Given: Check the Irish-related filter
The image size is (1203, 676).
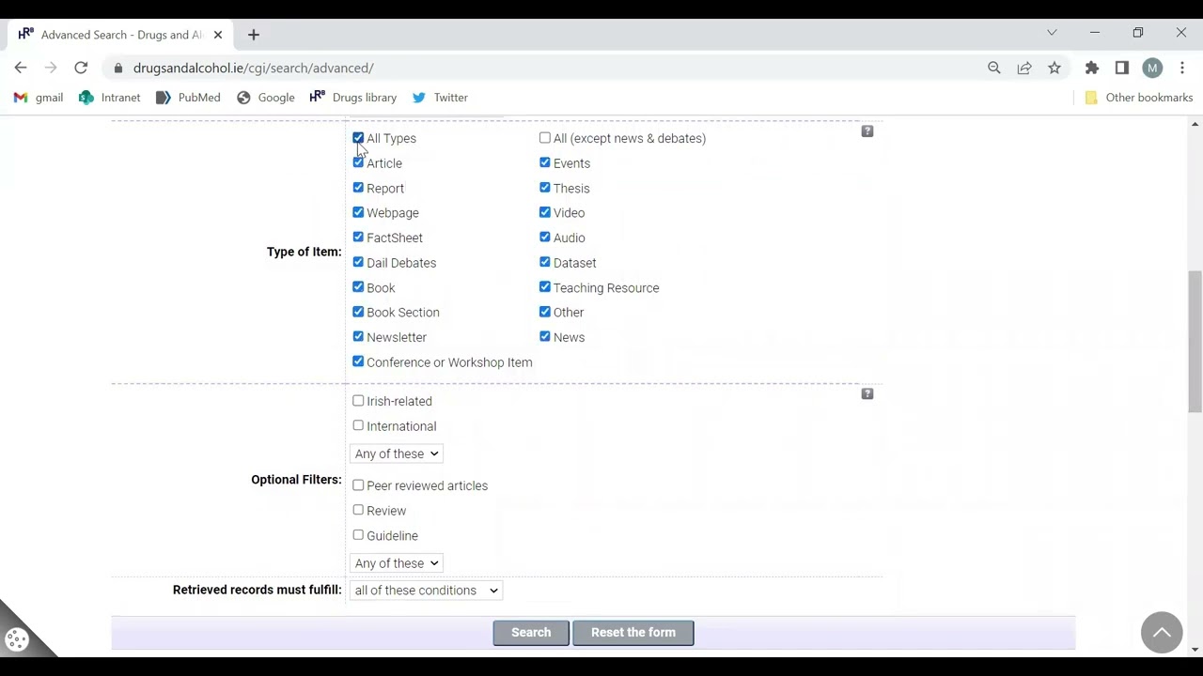Looking at the screenshot, I should pos(358,401).
